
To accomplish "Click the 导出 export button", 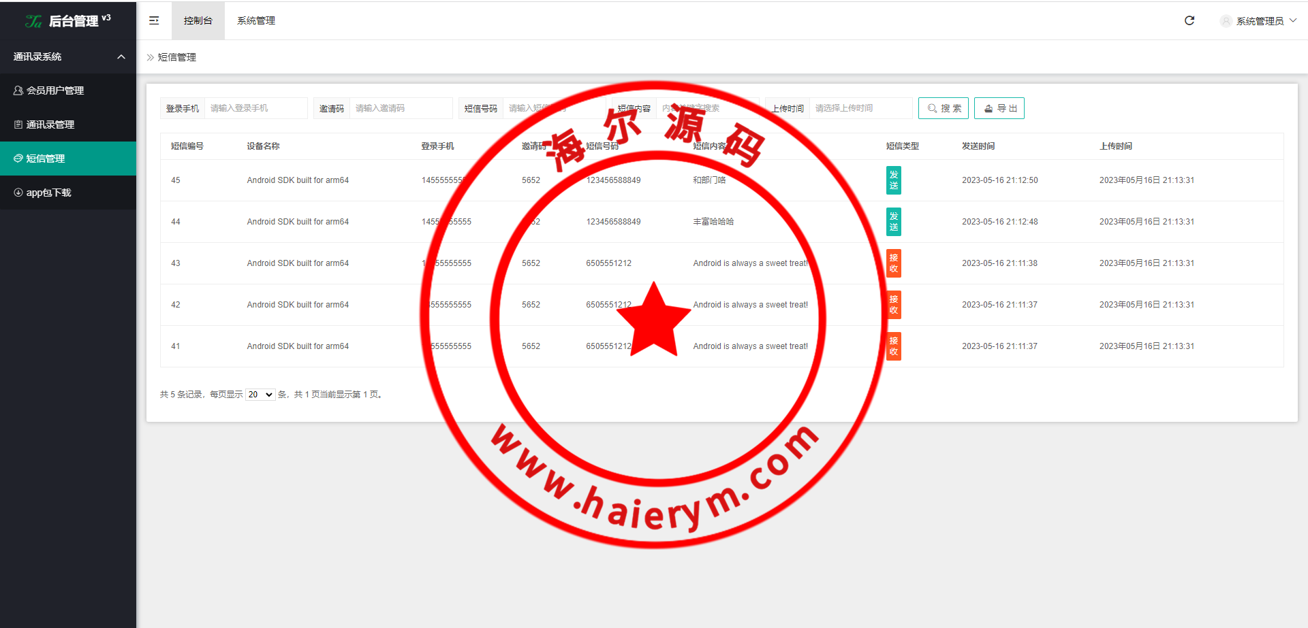I will pyautogui.click(x=999, y=108).
